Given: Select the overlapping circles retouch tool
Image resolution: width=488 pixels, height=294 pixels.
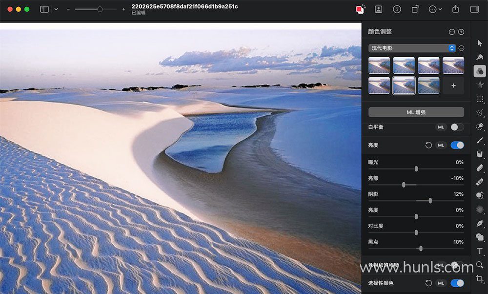Looking at the screenshot, I should pyautogui.click(x=480, y=195).
